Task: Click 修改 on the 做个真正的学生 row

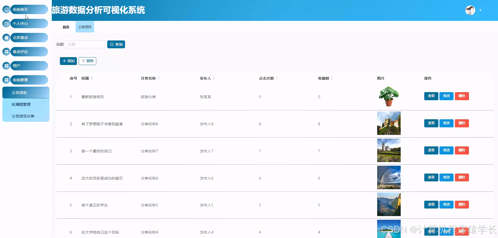Action: pyautogui.click(x=446, y=205)
